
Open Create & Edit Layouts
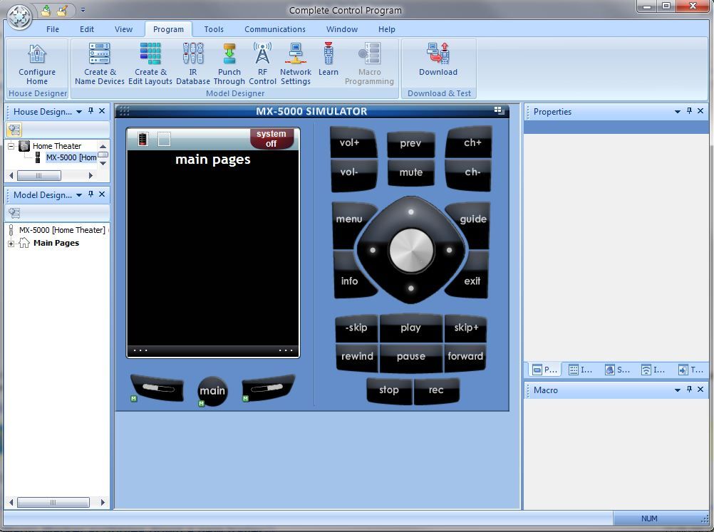[150, 64]
